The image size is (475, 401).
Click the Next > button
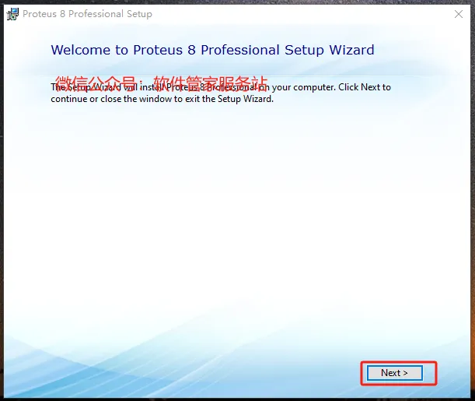click(394, 372)
